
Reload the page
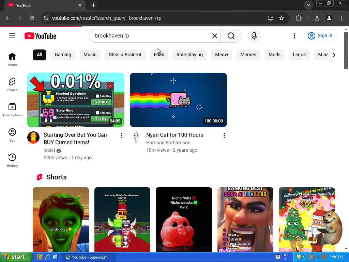click(x=32, y=18)
